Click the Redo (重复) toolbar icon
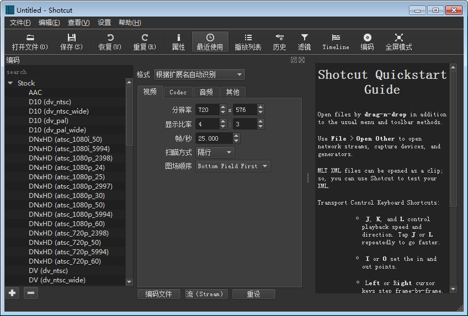This screenshot has width=468, height=316. point(145,41)
